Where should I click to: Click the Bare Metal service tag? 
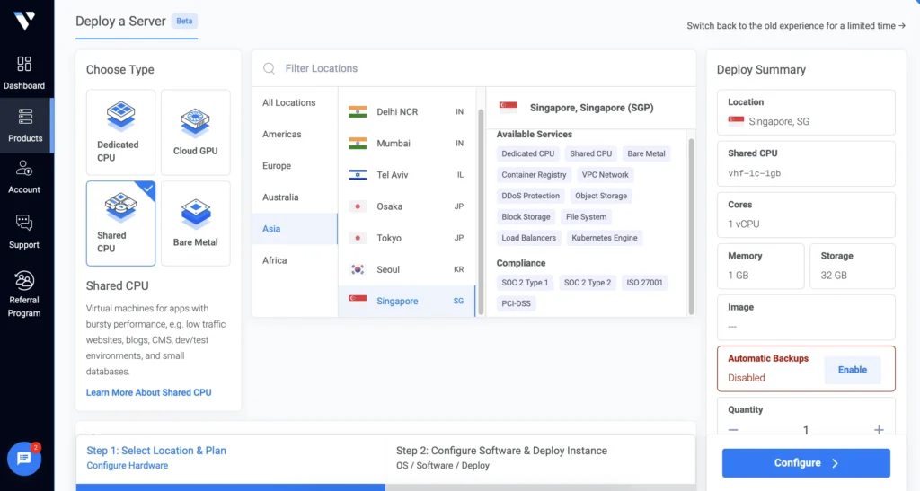click(x=646, y=153)
